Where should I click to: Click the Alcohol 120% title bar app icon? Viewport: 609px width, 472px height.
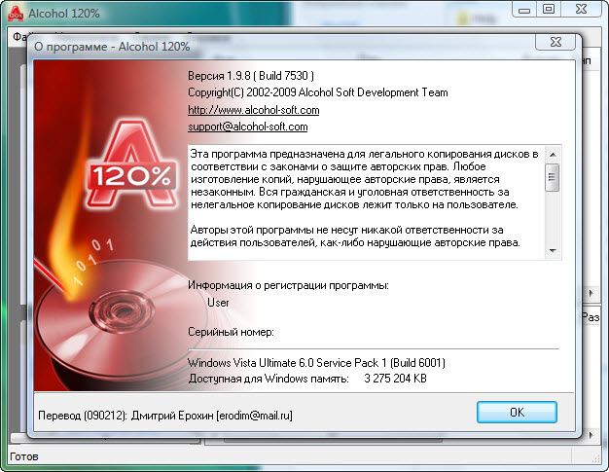[x=16, y=13]
